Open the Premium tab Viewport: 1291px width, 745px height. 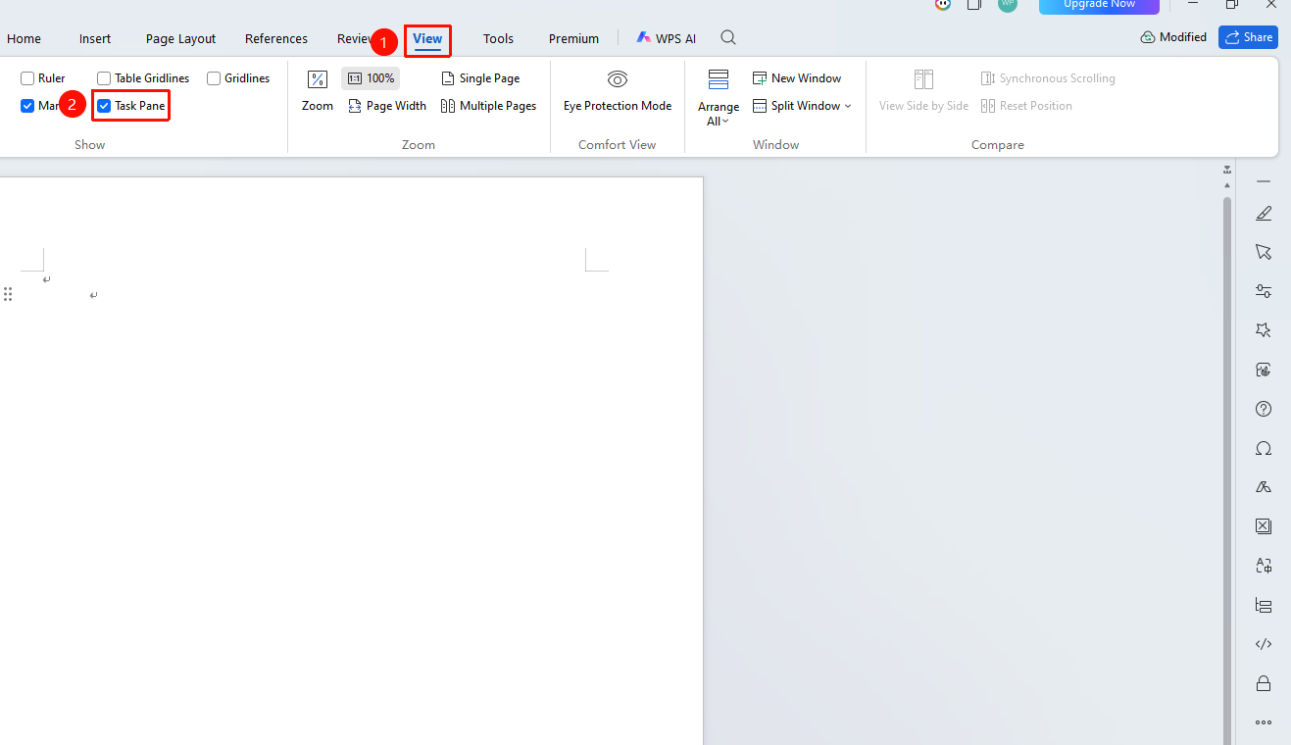click(x=573, y=39)
